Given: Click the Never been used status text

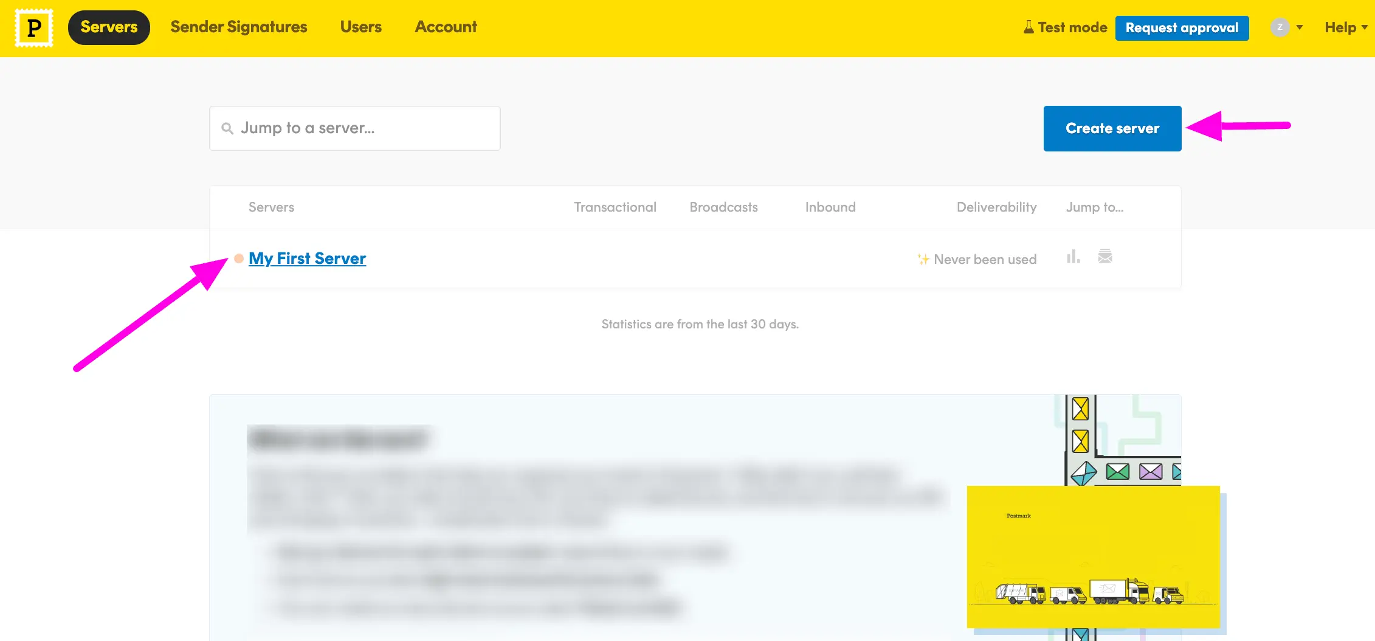Looking at the screenshot, I should tap(985, 260).
